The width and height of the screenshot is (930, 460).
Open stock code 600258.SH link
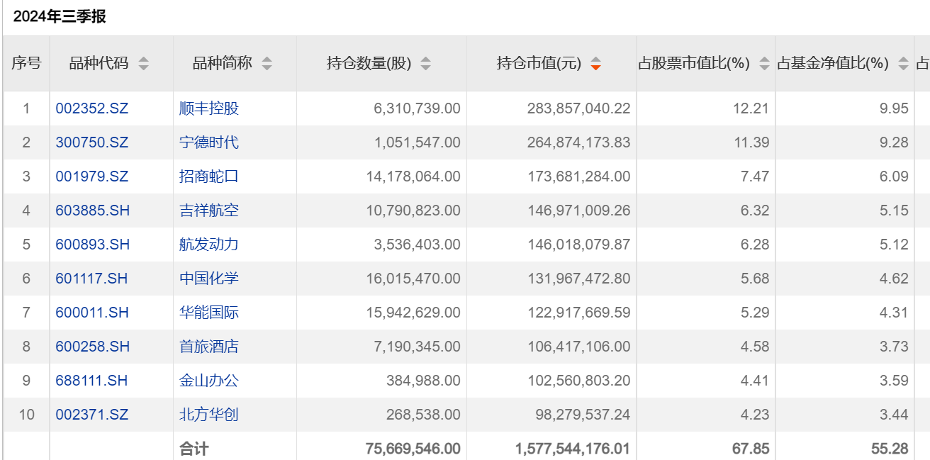click(93, 347)
